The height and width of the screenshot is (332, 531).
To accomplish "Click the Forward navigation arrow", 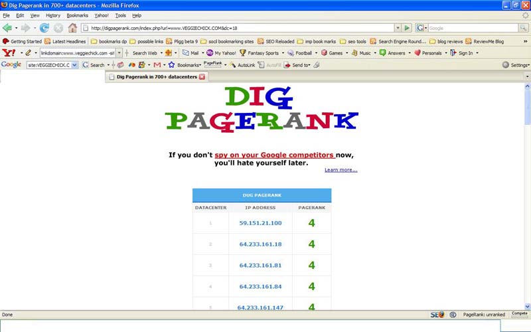I will click(25, 28).
